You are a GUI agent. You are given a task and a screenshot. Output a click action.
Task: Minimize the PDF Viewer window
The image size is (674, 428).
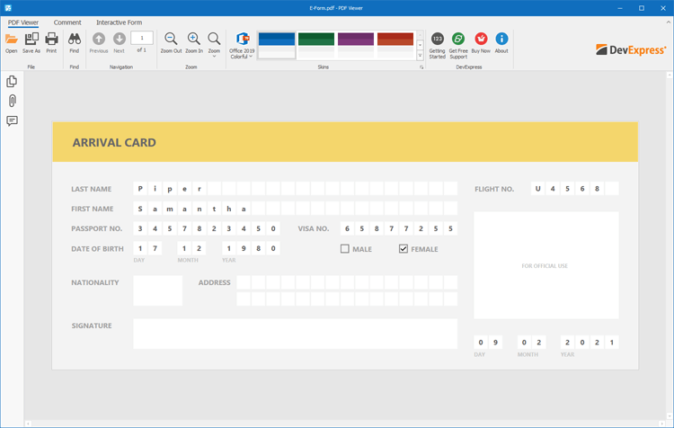(620, 8)
